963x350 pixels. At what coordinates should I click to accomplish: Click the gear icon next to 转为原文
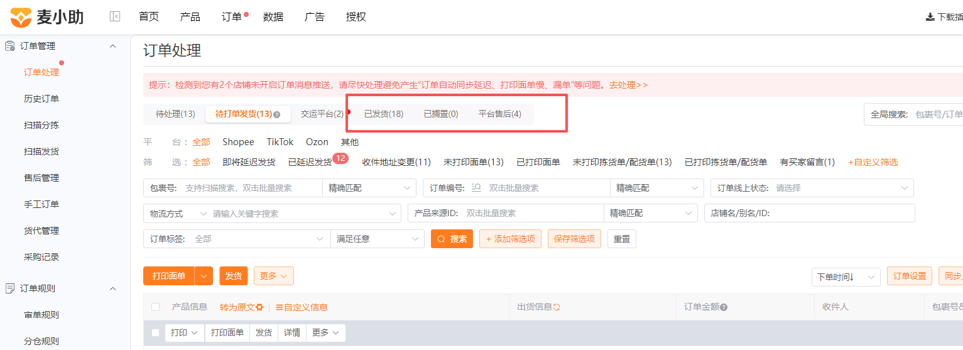[x=259, y=307]
